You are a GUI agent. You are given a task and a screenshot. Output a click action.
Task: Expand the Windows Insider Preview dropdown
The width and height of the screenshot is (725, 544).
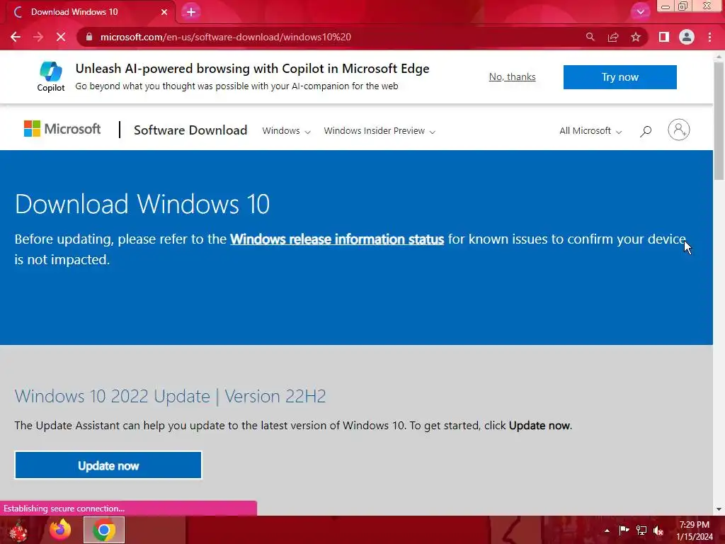379,131
